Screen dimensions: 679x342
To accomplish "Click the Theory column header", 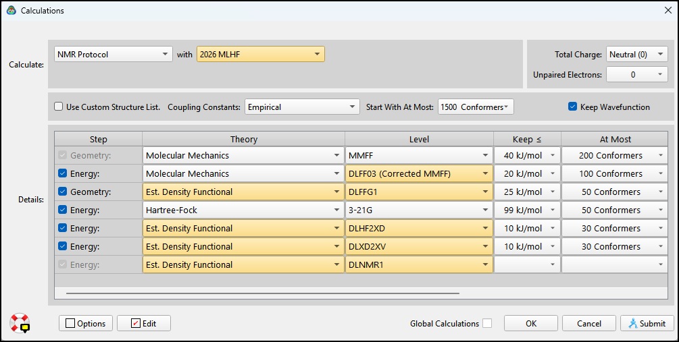I will click(x=243, y=139).
